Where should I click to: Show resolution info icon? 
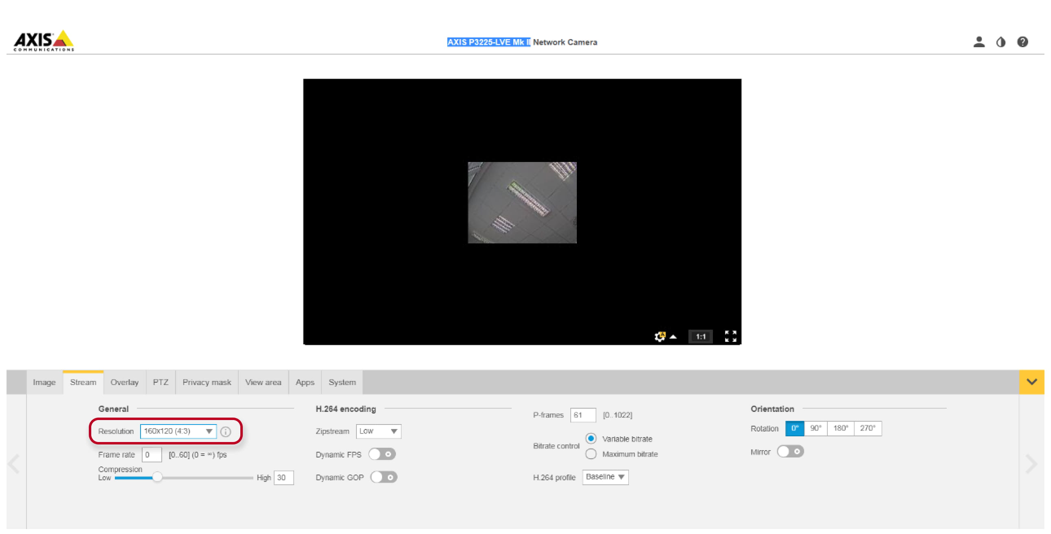(226, 432)
